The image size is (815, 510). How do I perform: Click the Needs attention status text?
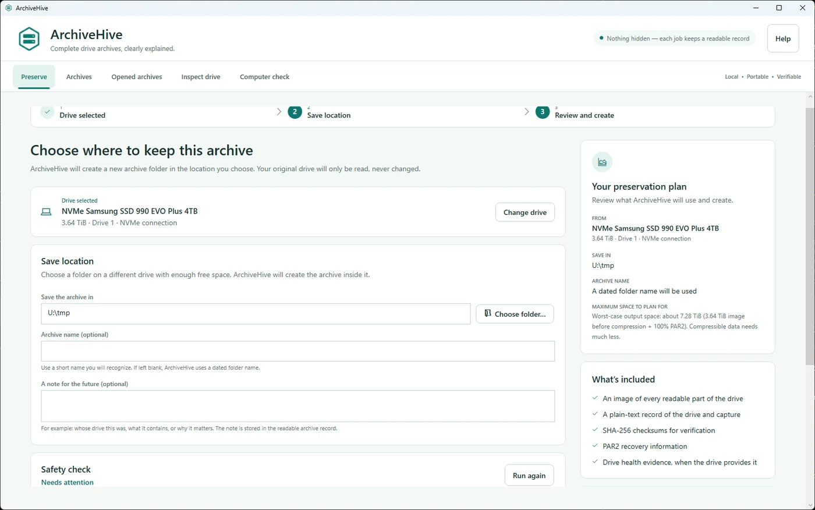(68, 482)
